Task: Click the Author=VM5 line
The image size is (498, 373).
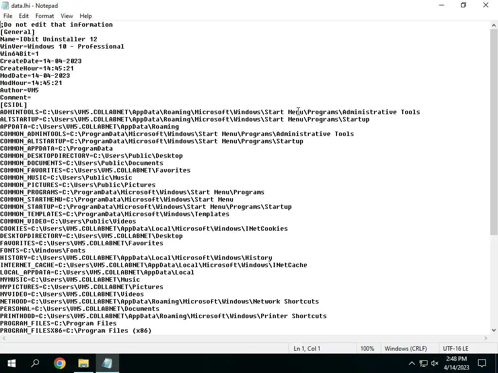Action: 19,90
